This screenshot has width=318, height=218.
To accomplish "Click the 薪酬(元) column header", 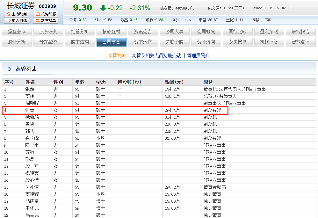I will point(174,82).
